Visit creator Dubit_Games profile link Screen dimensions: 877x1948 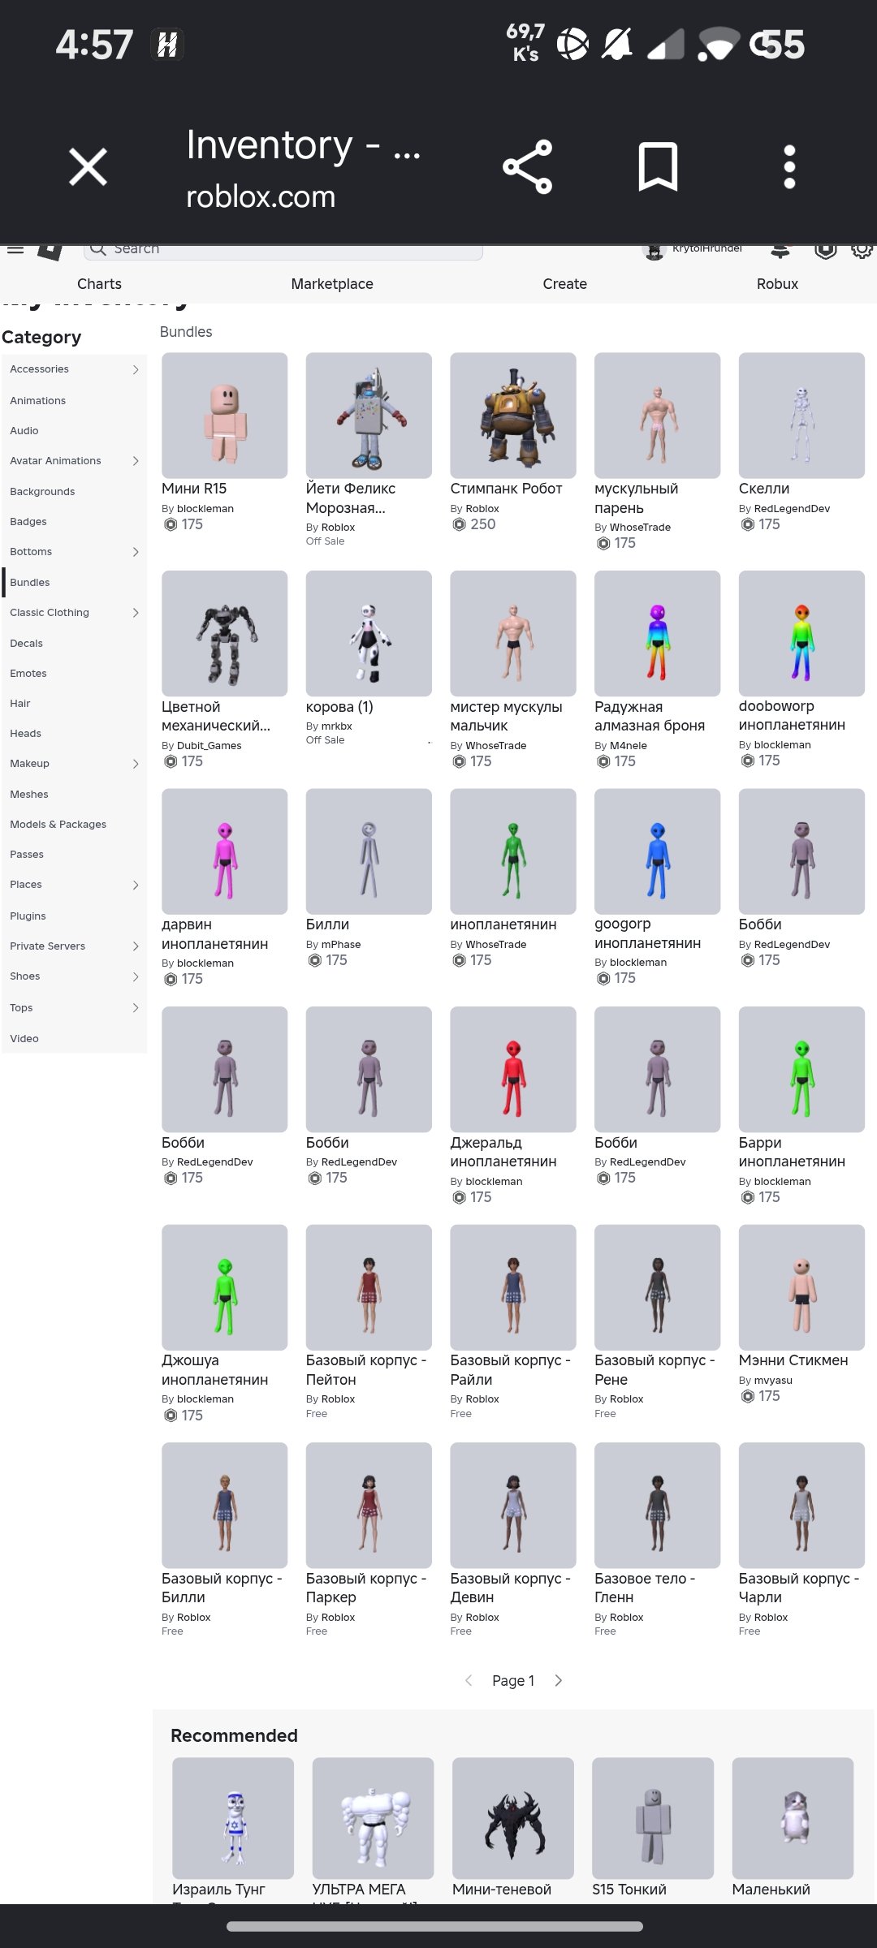pos(210,746)
